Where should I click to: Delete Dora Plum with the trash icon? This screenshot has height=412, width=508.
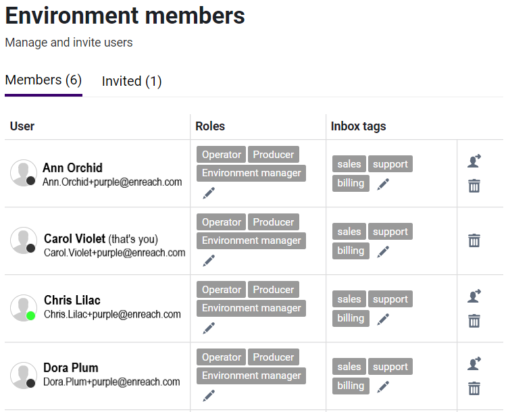tap(474, 388)
